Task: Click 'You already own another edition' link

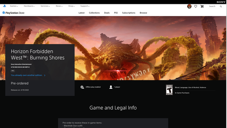Action: (28, 75)
